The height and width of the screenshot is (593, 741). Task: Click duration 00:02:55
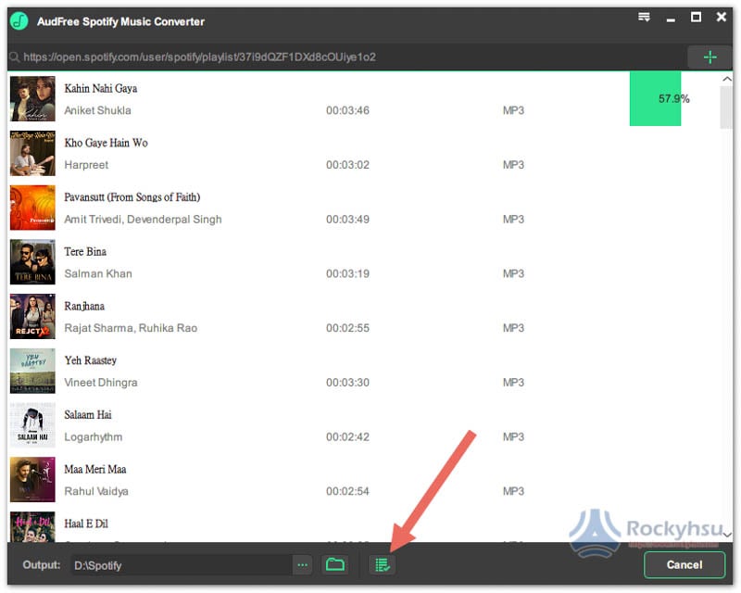[348, 328]
